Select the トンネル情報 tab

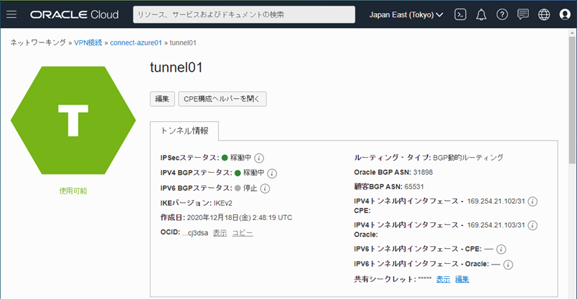click(x=184, y=131)
